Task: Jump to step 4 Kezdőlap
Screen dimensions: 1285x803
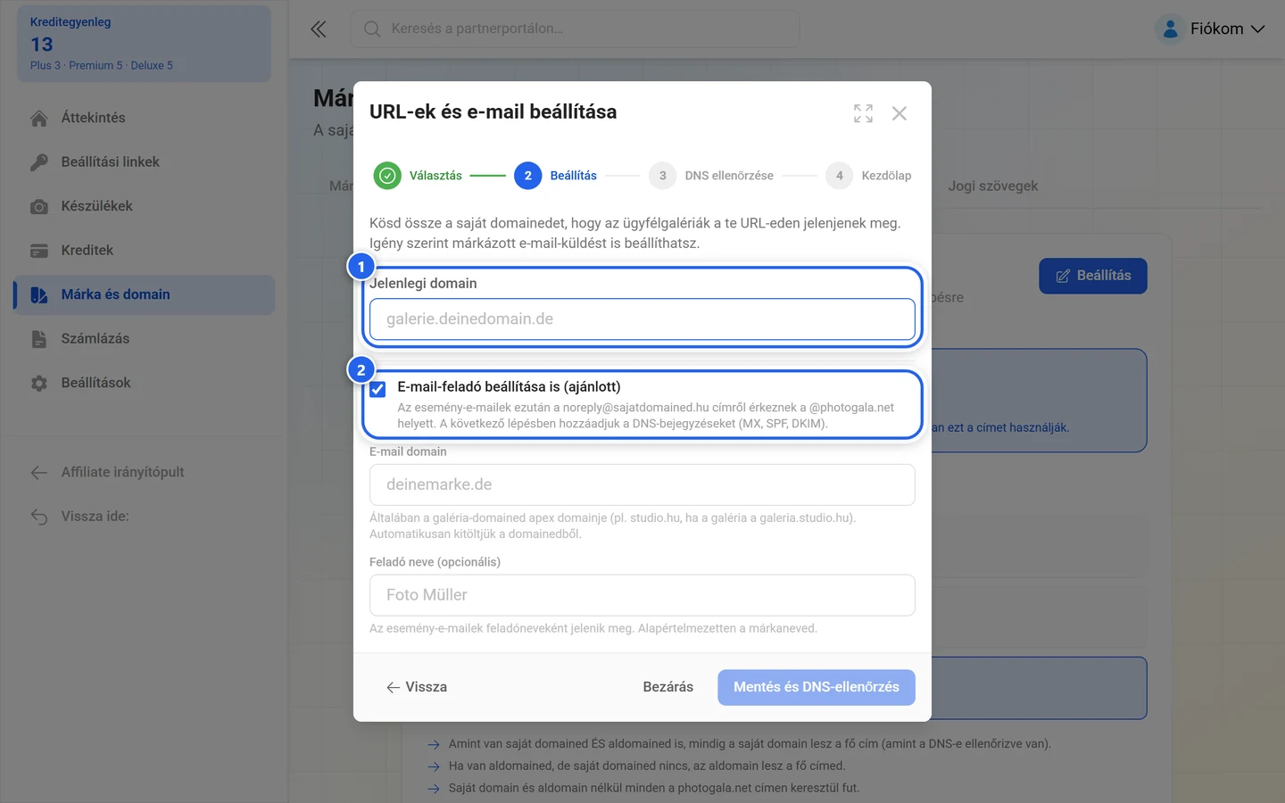Action: coord(868,176)
